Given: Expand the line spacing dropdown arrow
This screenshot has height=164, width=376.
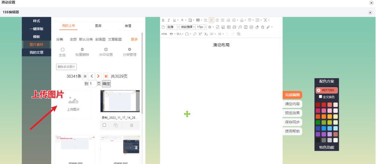Looking at the screenshot, I should click(x=261, y=20).
